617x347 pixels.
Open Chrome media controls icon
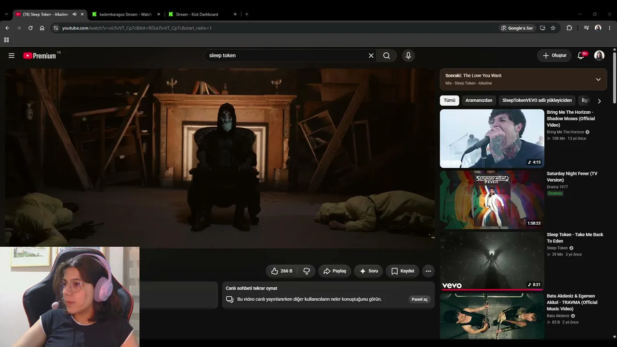click(x=586, y=28)
